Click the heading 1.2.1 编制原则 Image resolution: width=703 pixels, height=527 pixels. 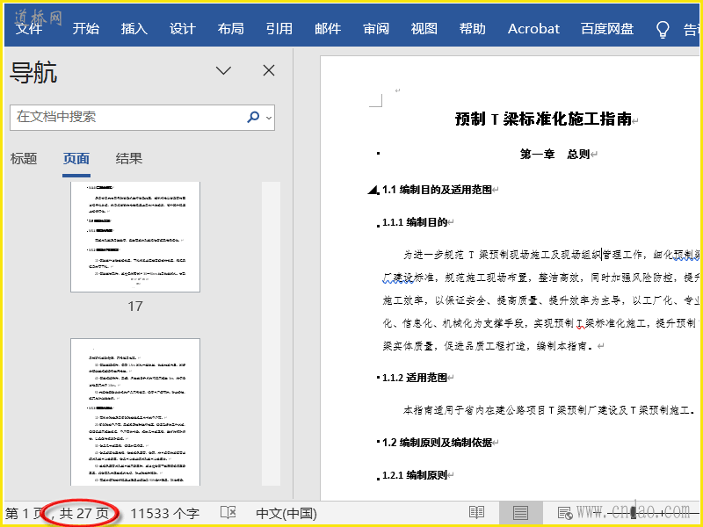click(x=415, y=475)
